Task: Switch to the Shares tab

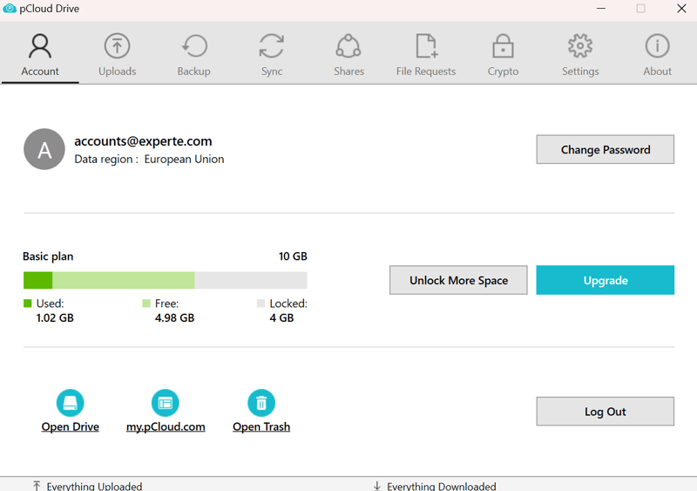Action: tap(349, 54)
